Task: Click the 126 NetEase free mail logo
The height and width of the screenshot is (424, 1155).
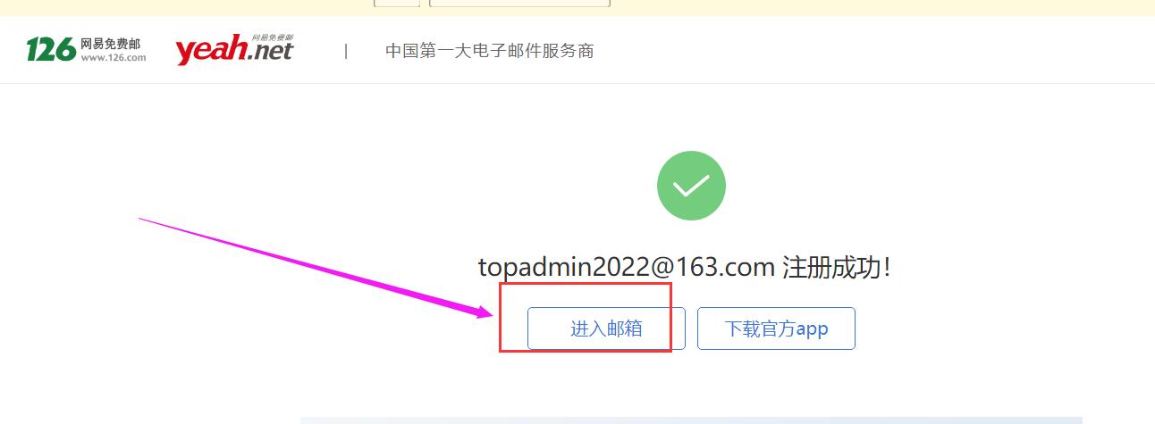Action: coord(86,50)
